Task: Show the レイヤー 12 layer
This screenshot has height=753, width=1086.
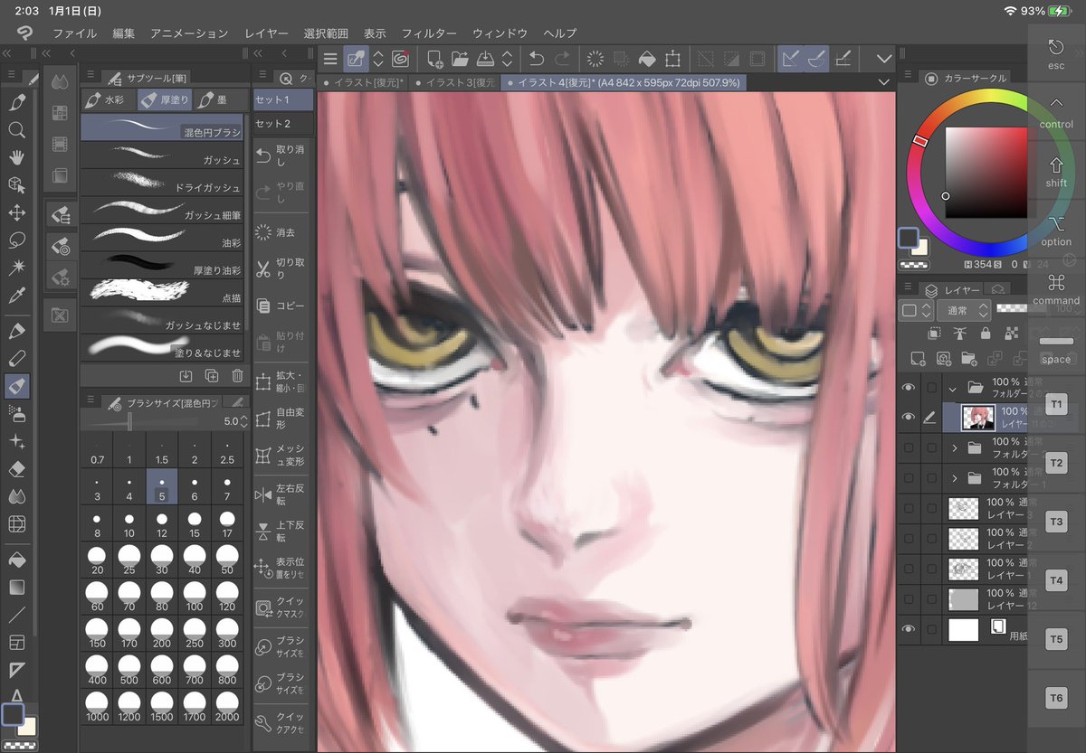Action: (x=908, y=598)
